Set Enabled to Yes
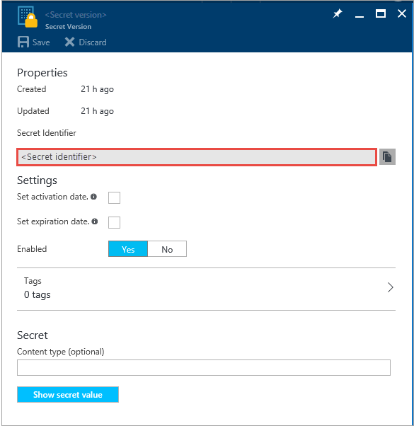This screenshot has height=426, width=414. click(128, 249)
